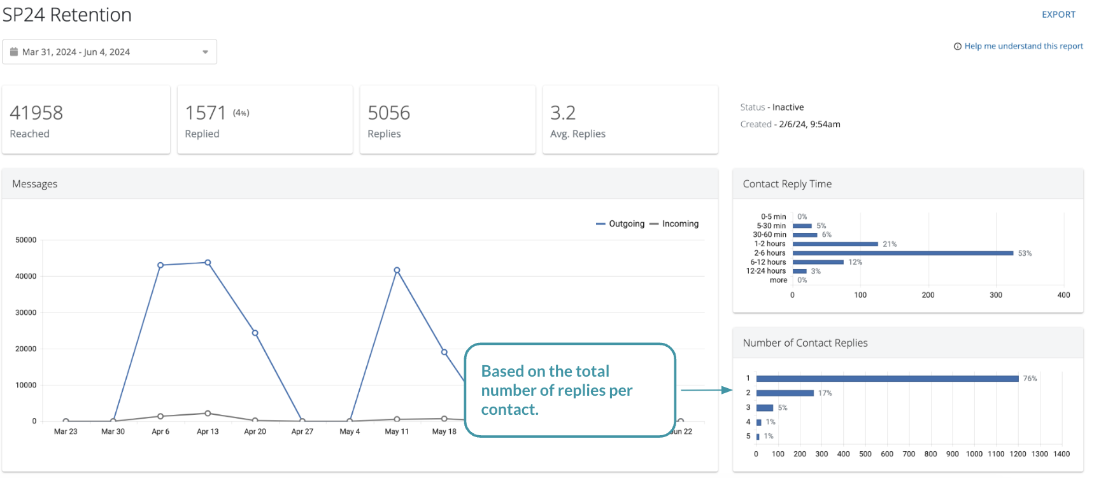Click the Outgoing data point at Apr 20
The height and width of the screenshot is (481, 1094).
[x=255, y=333]
